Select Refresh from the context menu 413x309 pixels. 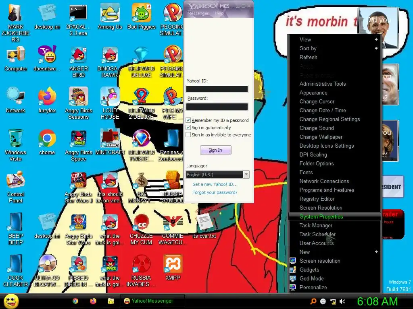(335, 57)
